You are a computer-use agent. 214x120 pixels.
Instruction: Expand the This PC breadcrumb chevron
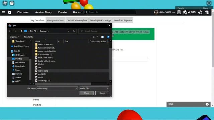[x=38, y=31]
